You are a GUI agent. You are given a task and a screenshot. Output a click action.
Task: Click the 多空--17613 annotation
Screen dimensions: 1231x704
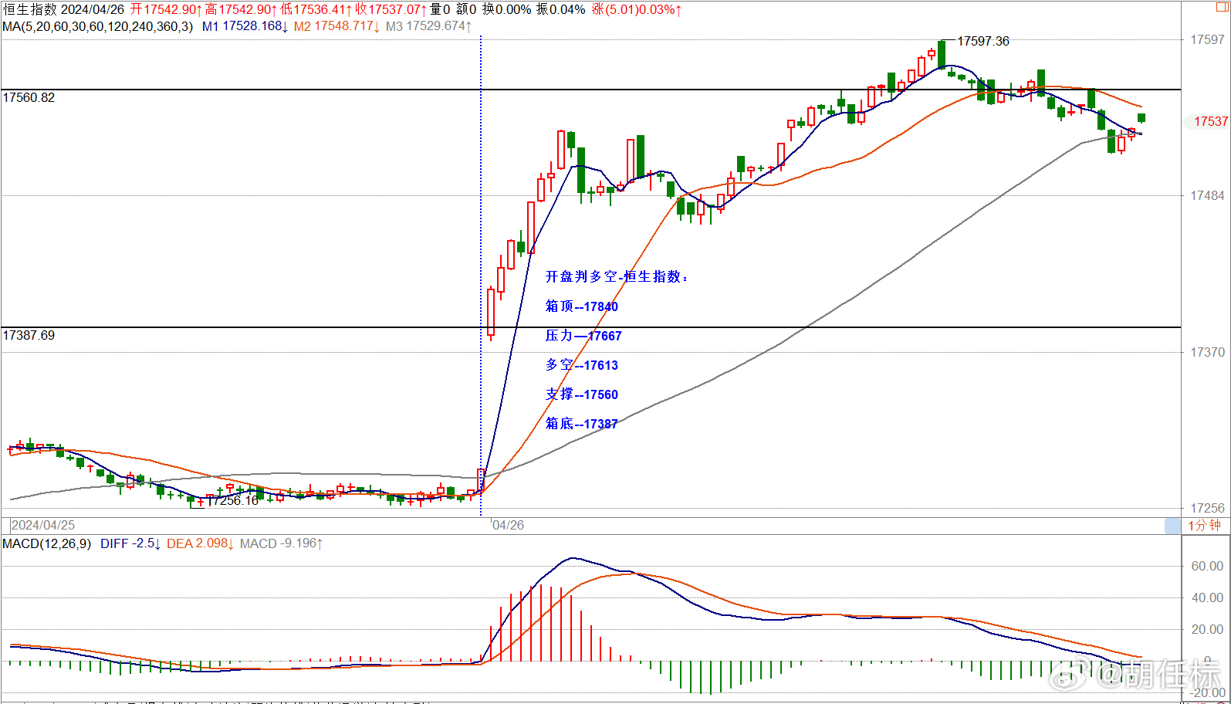[x=582, y=365]
